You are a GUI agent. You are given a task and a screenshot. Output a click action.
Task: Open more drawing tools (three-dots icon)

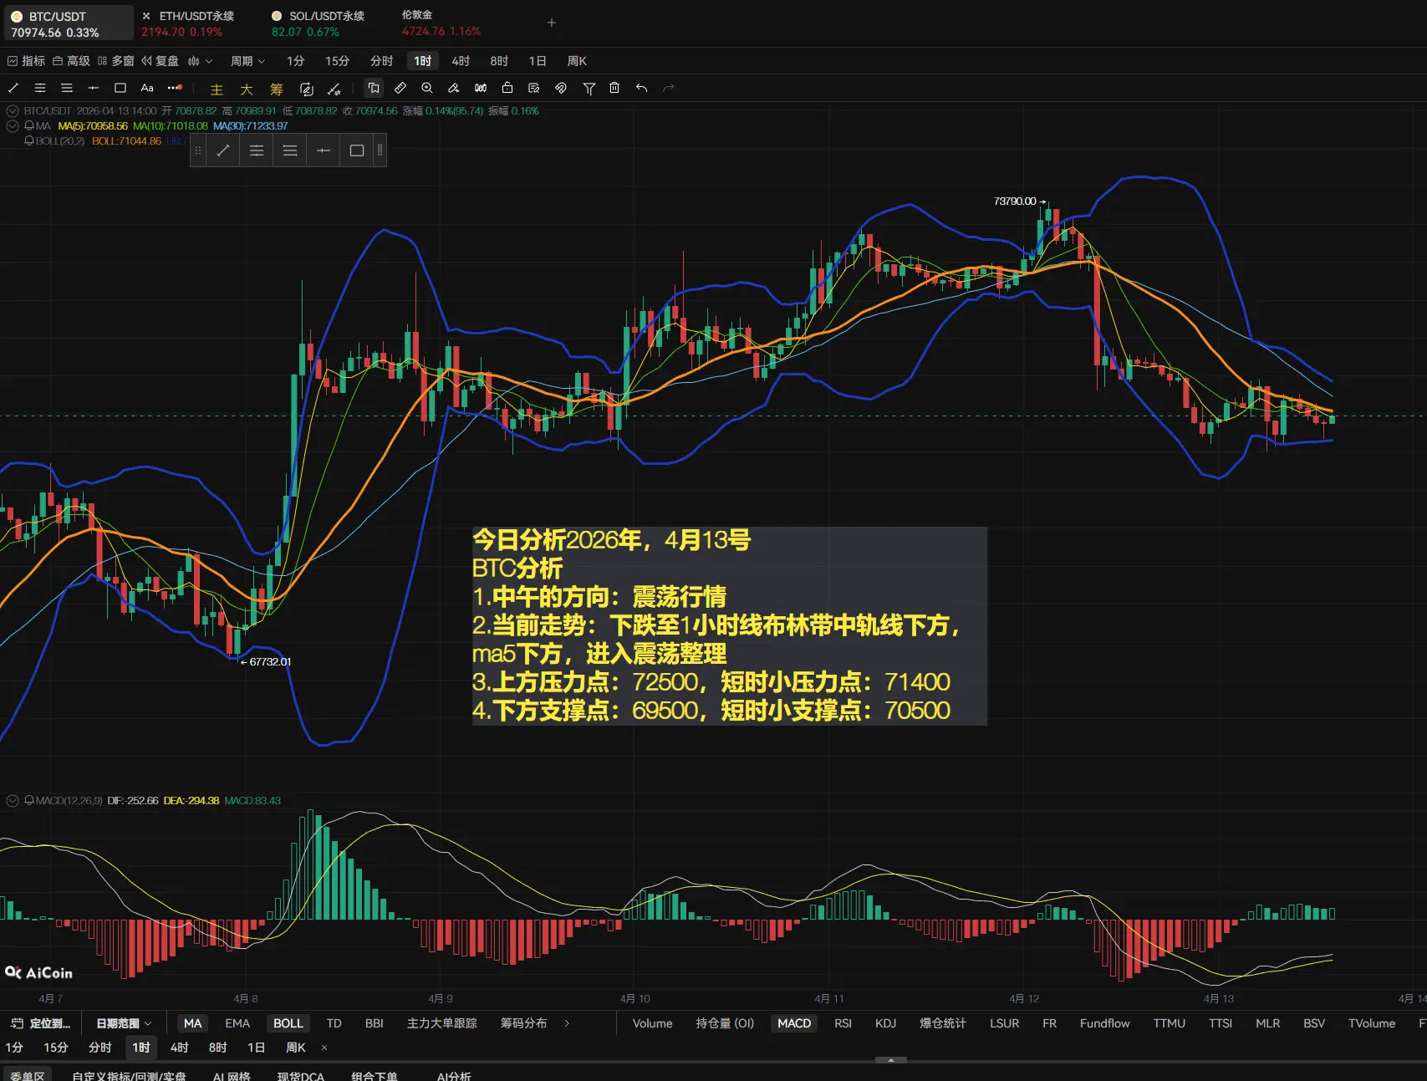click(175, 88)
